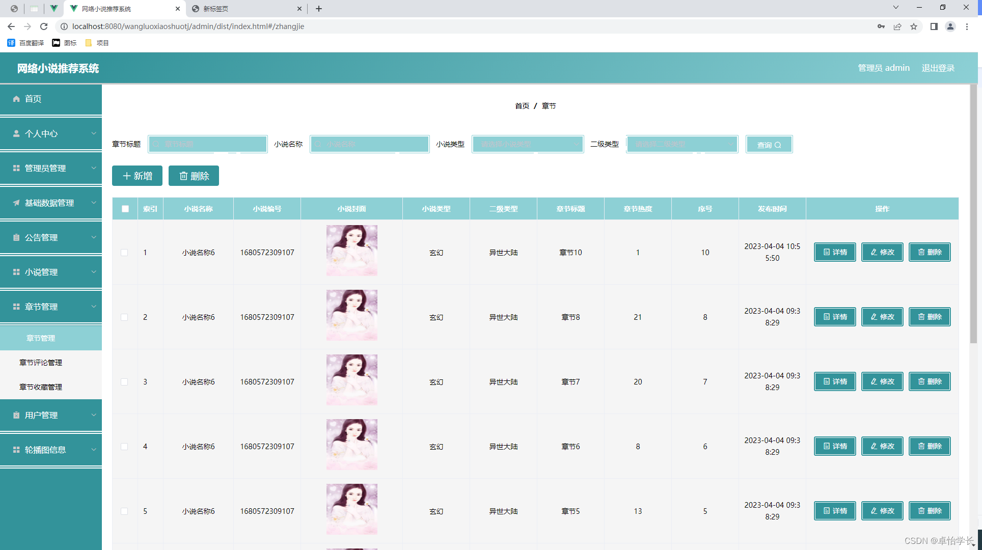
Task: Open the browser profile avatar icon
Action: pyautogui.click(x=950, y=26)
